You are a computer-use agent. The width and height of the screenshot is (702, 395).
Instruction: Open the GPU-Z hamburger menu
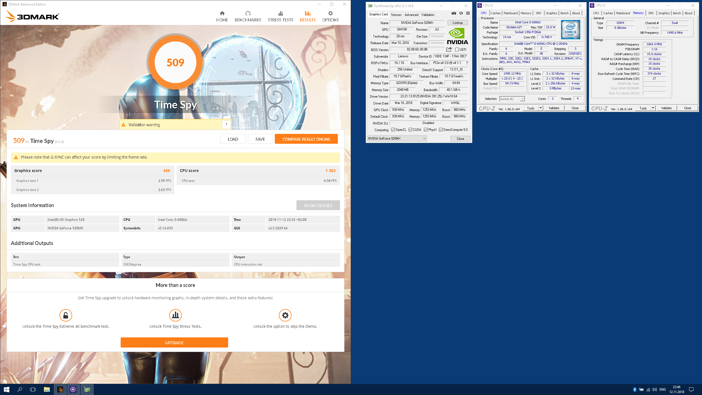click(468, 13)
